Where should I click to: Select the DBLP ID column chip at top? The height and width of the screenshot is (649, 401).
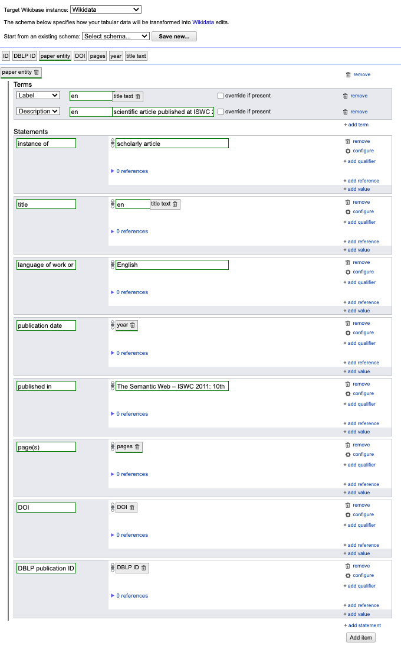25,56
